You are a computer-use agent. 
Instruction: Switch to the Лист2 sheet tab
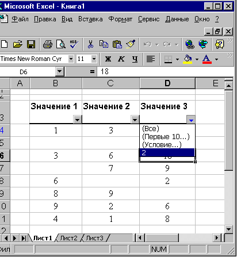tap(68, 238)
